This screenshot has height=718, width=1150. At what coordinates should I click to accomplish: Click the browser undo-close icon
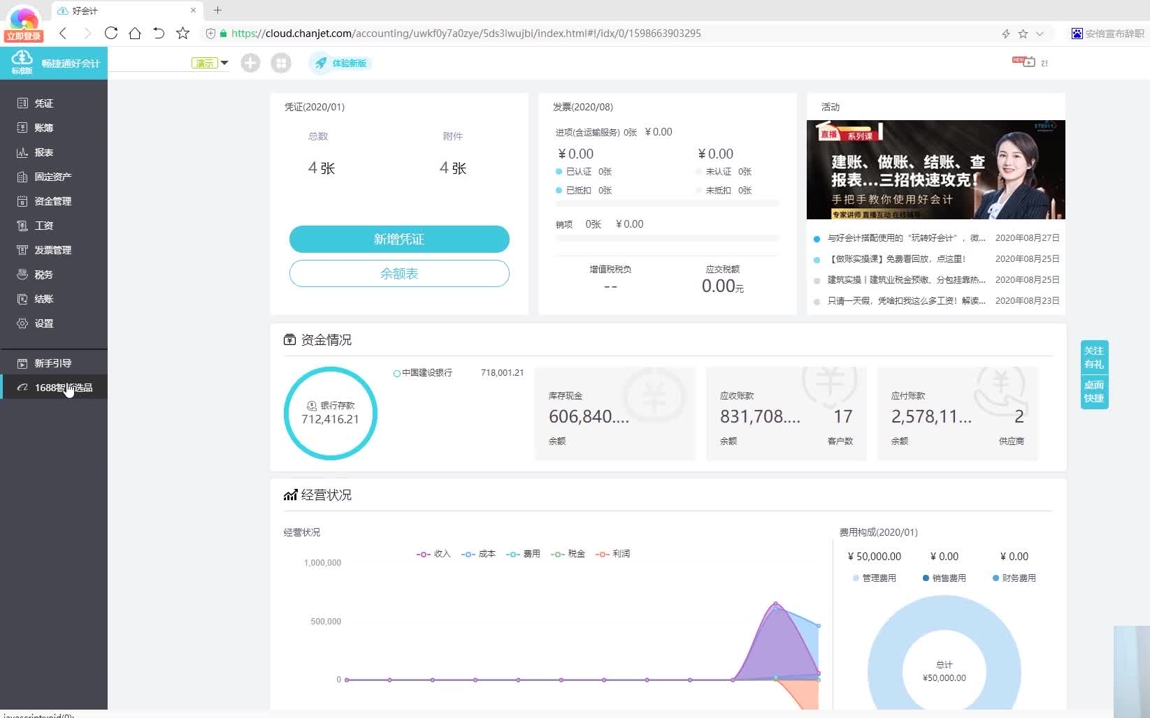(159, 33)
